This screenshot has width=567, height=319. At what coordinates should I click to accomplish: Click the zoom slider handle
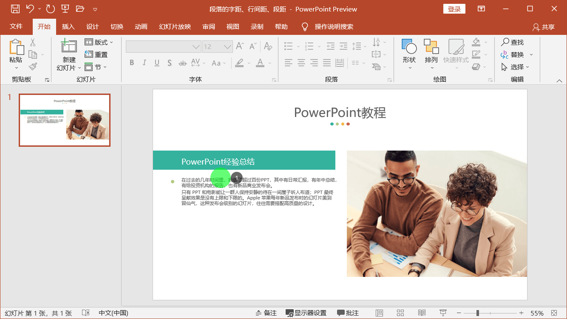tap(478, 313)
